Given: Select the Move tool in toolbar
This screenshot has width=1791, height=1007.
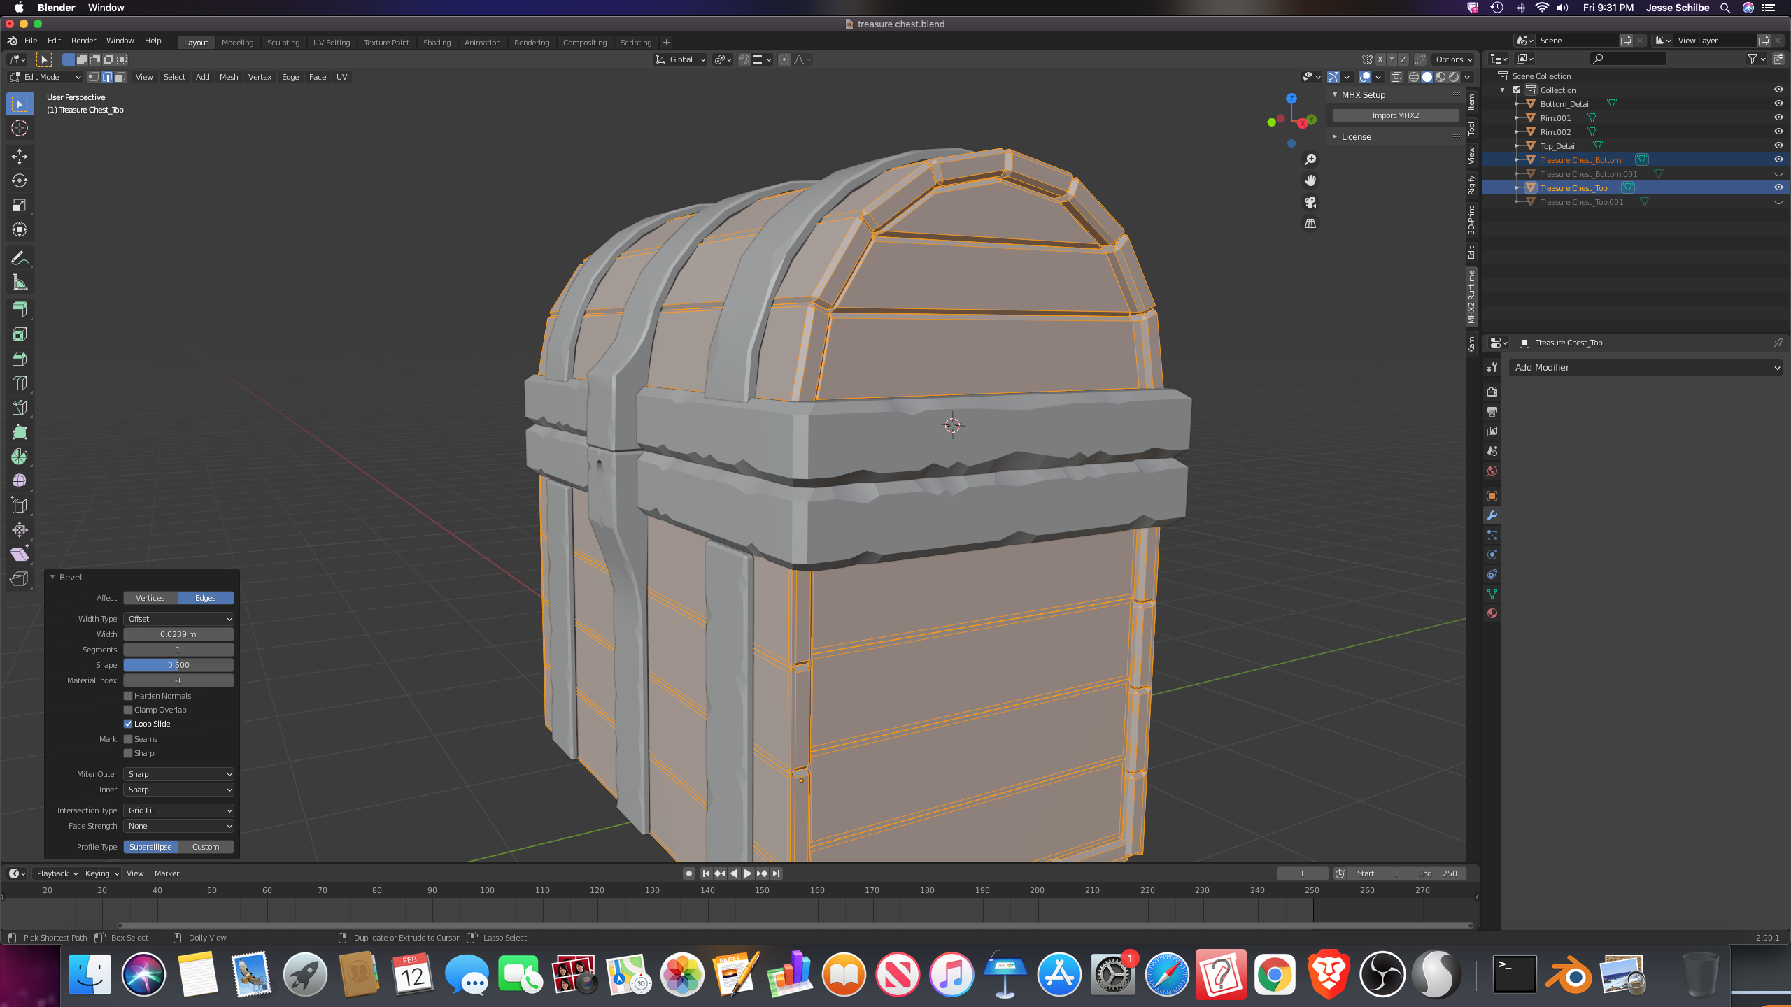Looking at the screenshot, I should [x=20, y=155].
